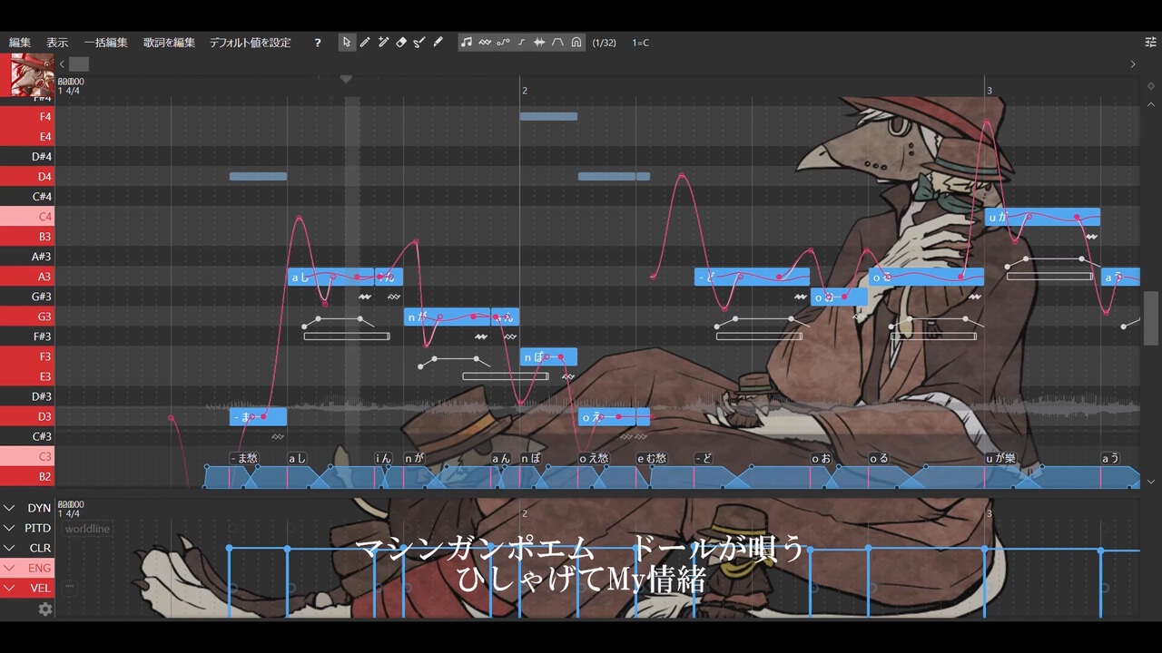
Task: Click the 1/32 snap division label
Action: (604, 43)
